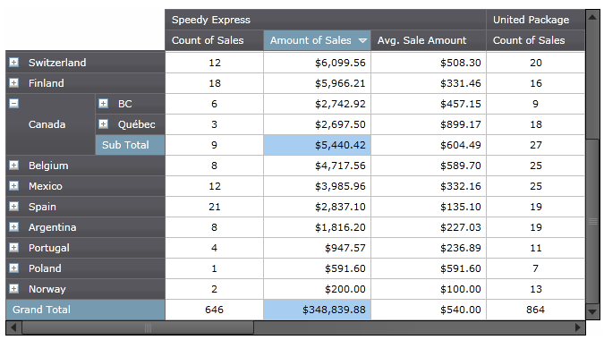Click the vertical scrollbar up arrow

[593, 17]
